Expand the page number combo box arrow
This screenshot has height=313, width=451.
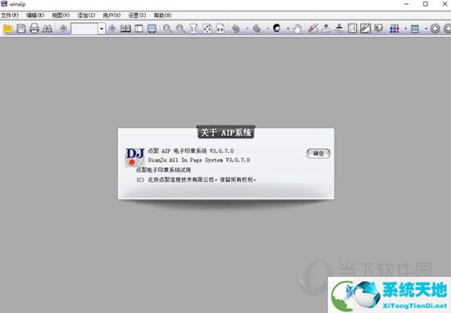[102, 29]
